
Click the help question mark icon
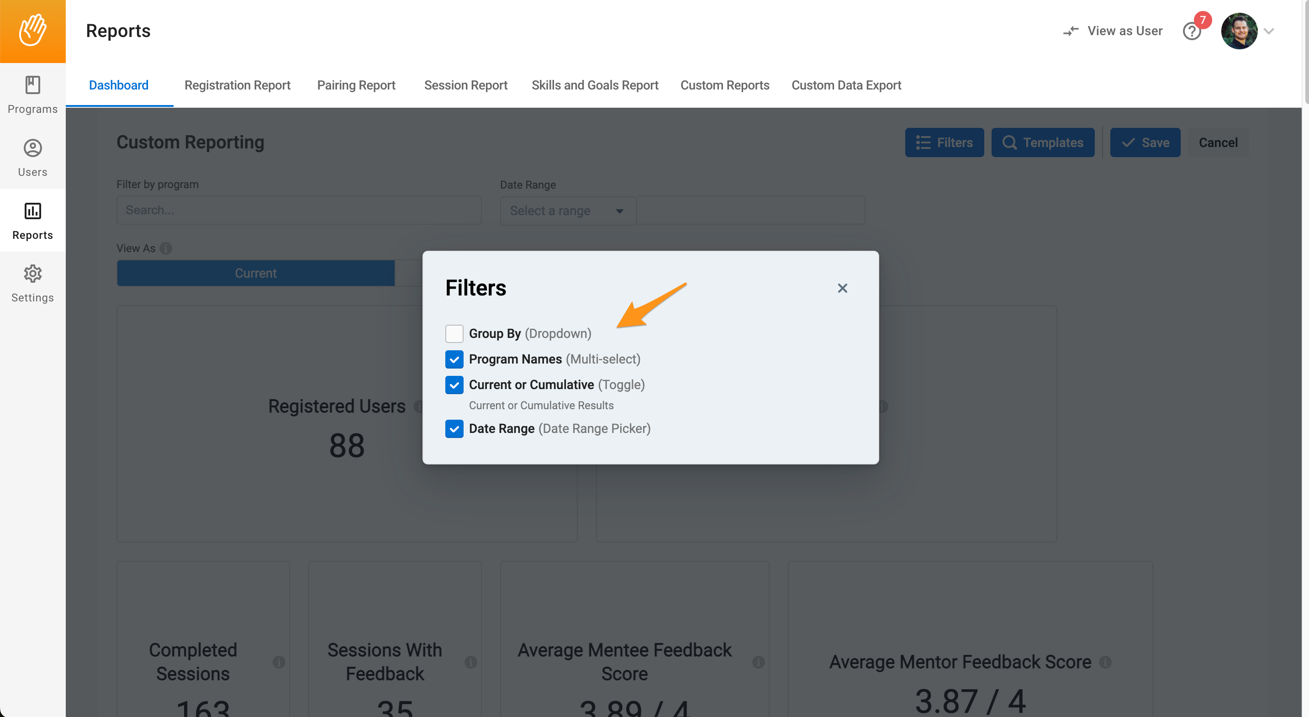[x=1191, y=31]
